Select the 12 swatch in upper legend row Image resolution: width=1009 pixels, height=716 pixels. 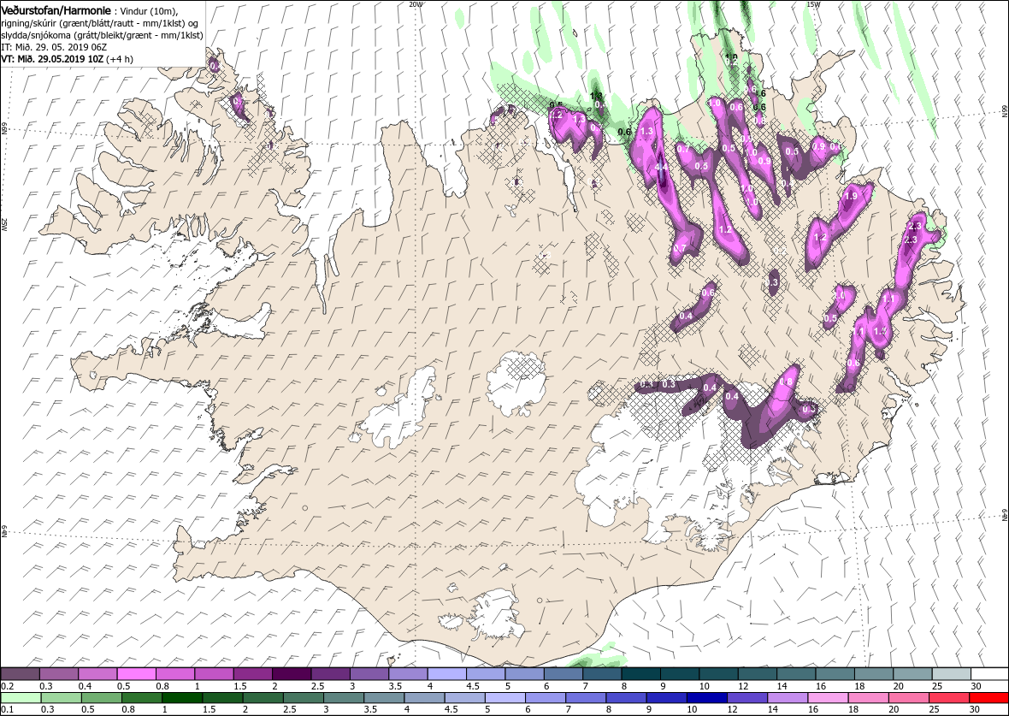tap(758, 673)
